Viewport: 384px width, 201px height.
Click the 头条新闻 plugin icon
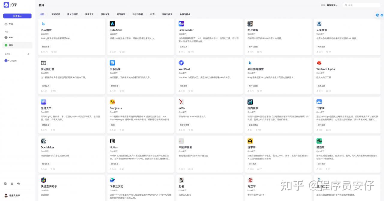tap(112, 63)
